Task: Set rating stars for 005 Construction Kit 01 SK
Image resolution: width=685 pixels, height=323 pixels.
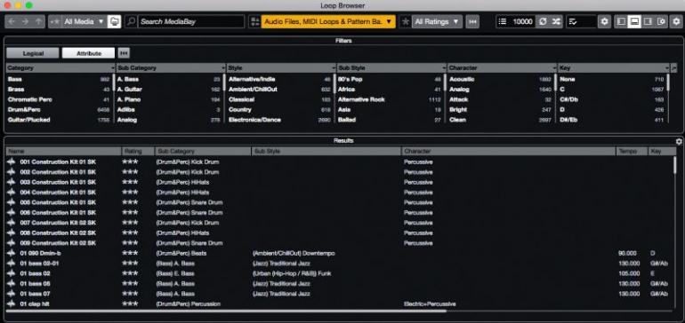Action: (130, 202)
